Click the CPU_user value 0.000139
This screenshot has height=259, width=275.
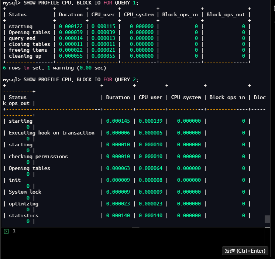151,121
